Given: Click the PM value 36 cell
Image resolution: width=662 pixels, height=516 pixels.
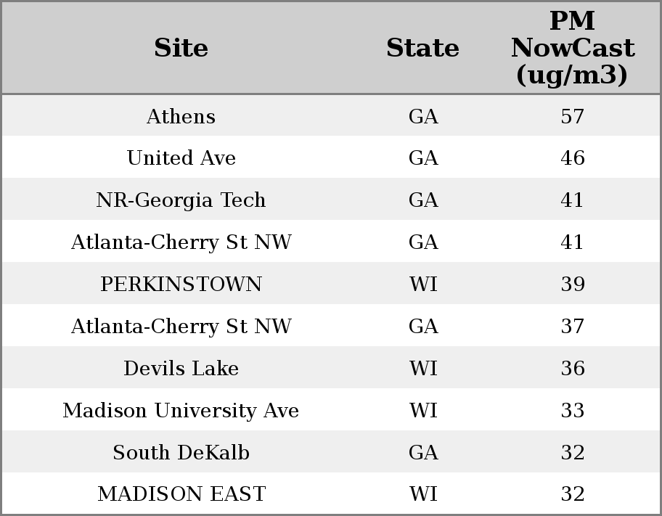Looking at the screenshot, I should tap(572, 369).
